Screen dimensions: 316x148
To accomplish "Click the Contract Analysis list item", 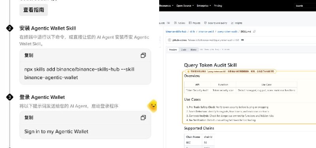I will pyautogui.click(x=230, y=116).
